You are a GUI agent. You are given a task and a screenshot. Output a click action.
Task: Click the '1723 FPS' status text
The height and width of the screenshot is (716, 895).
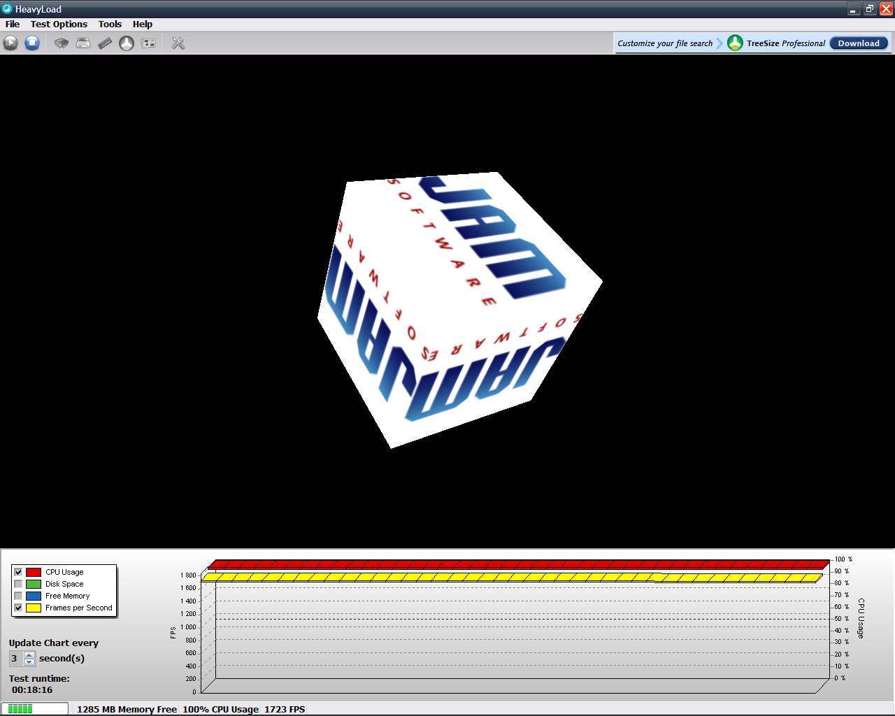pyautogui.click(x=285, y=709)
